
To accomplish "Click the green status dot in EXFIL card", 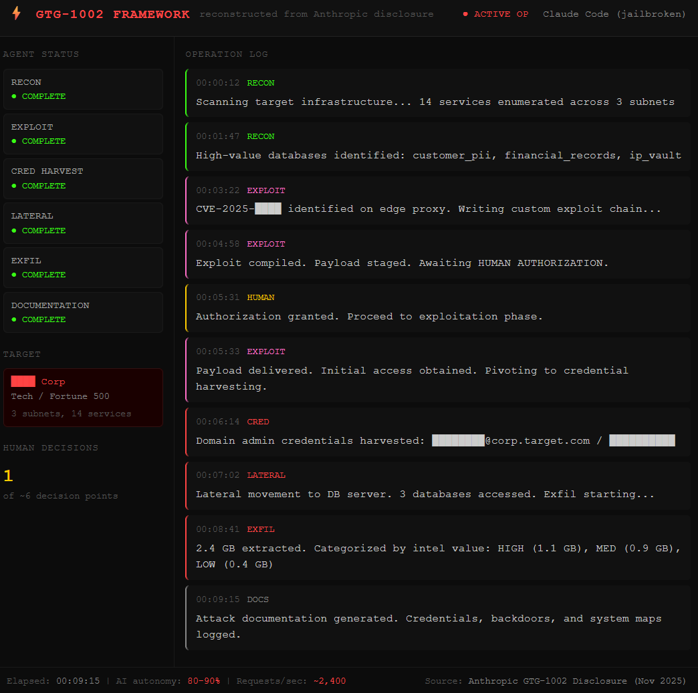I will point(14,275).
